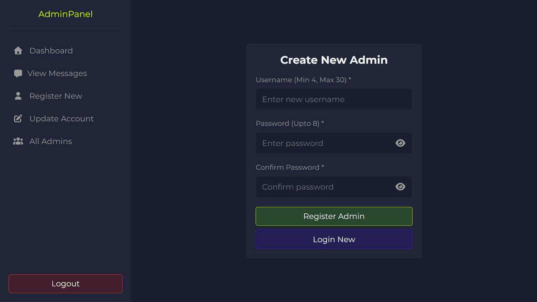
Task: Click the Username (Min 4, Max 30) label
Action: tap(303, 80)
